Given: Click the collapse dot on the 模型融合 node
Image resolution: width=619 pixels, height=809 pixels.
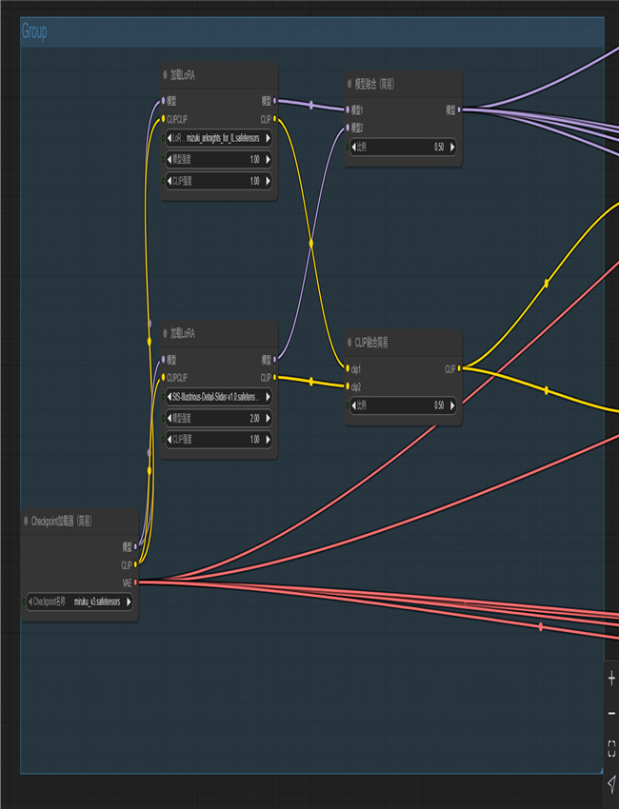Looking at the screenshot, I should pos(350,85).
